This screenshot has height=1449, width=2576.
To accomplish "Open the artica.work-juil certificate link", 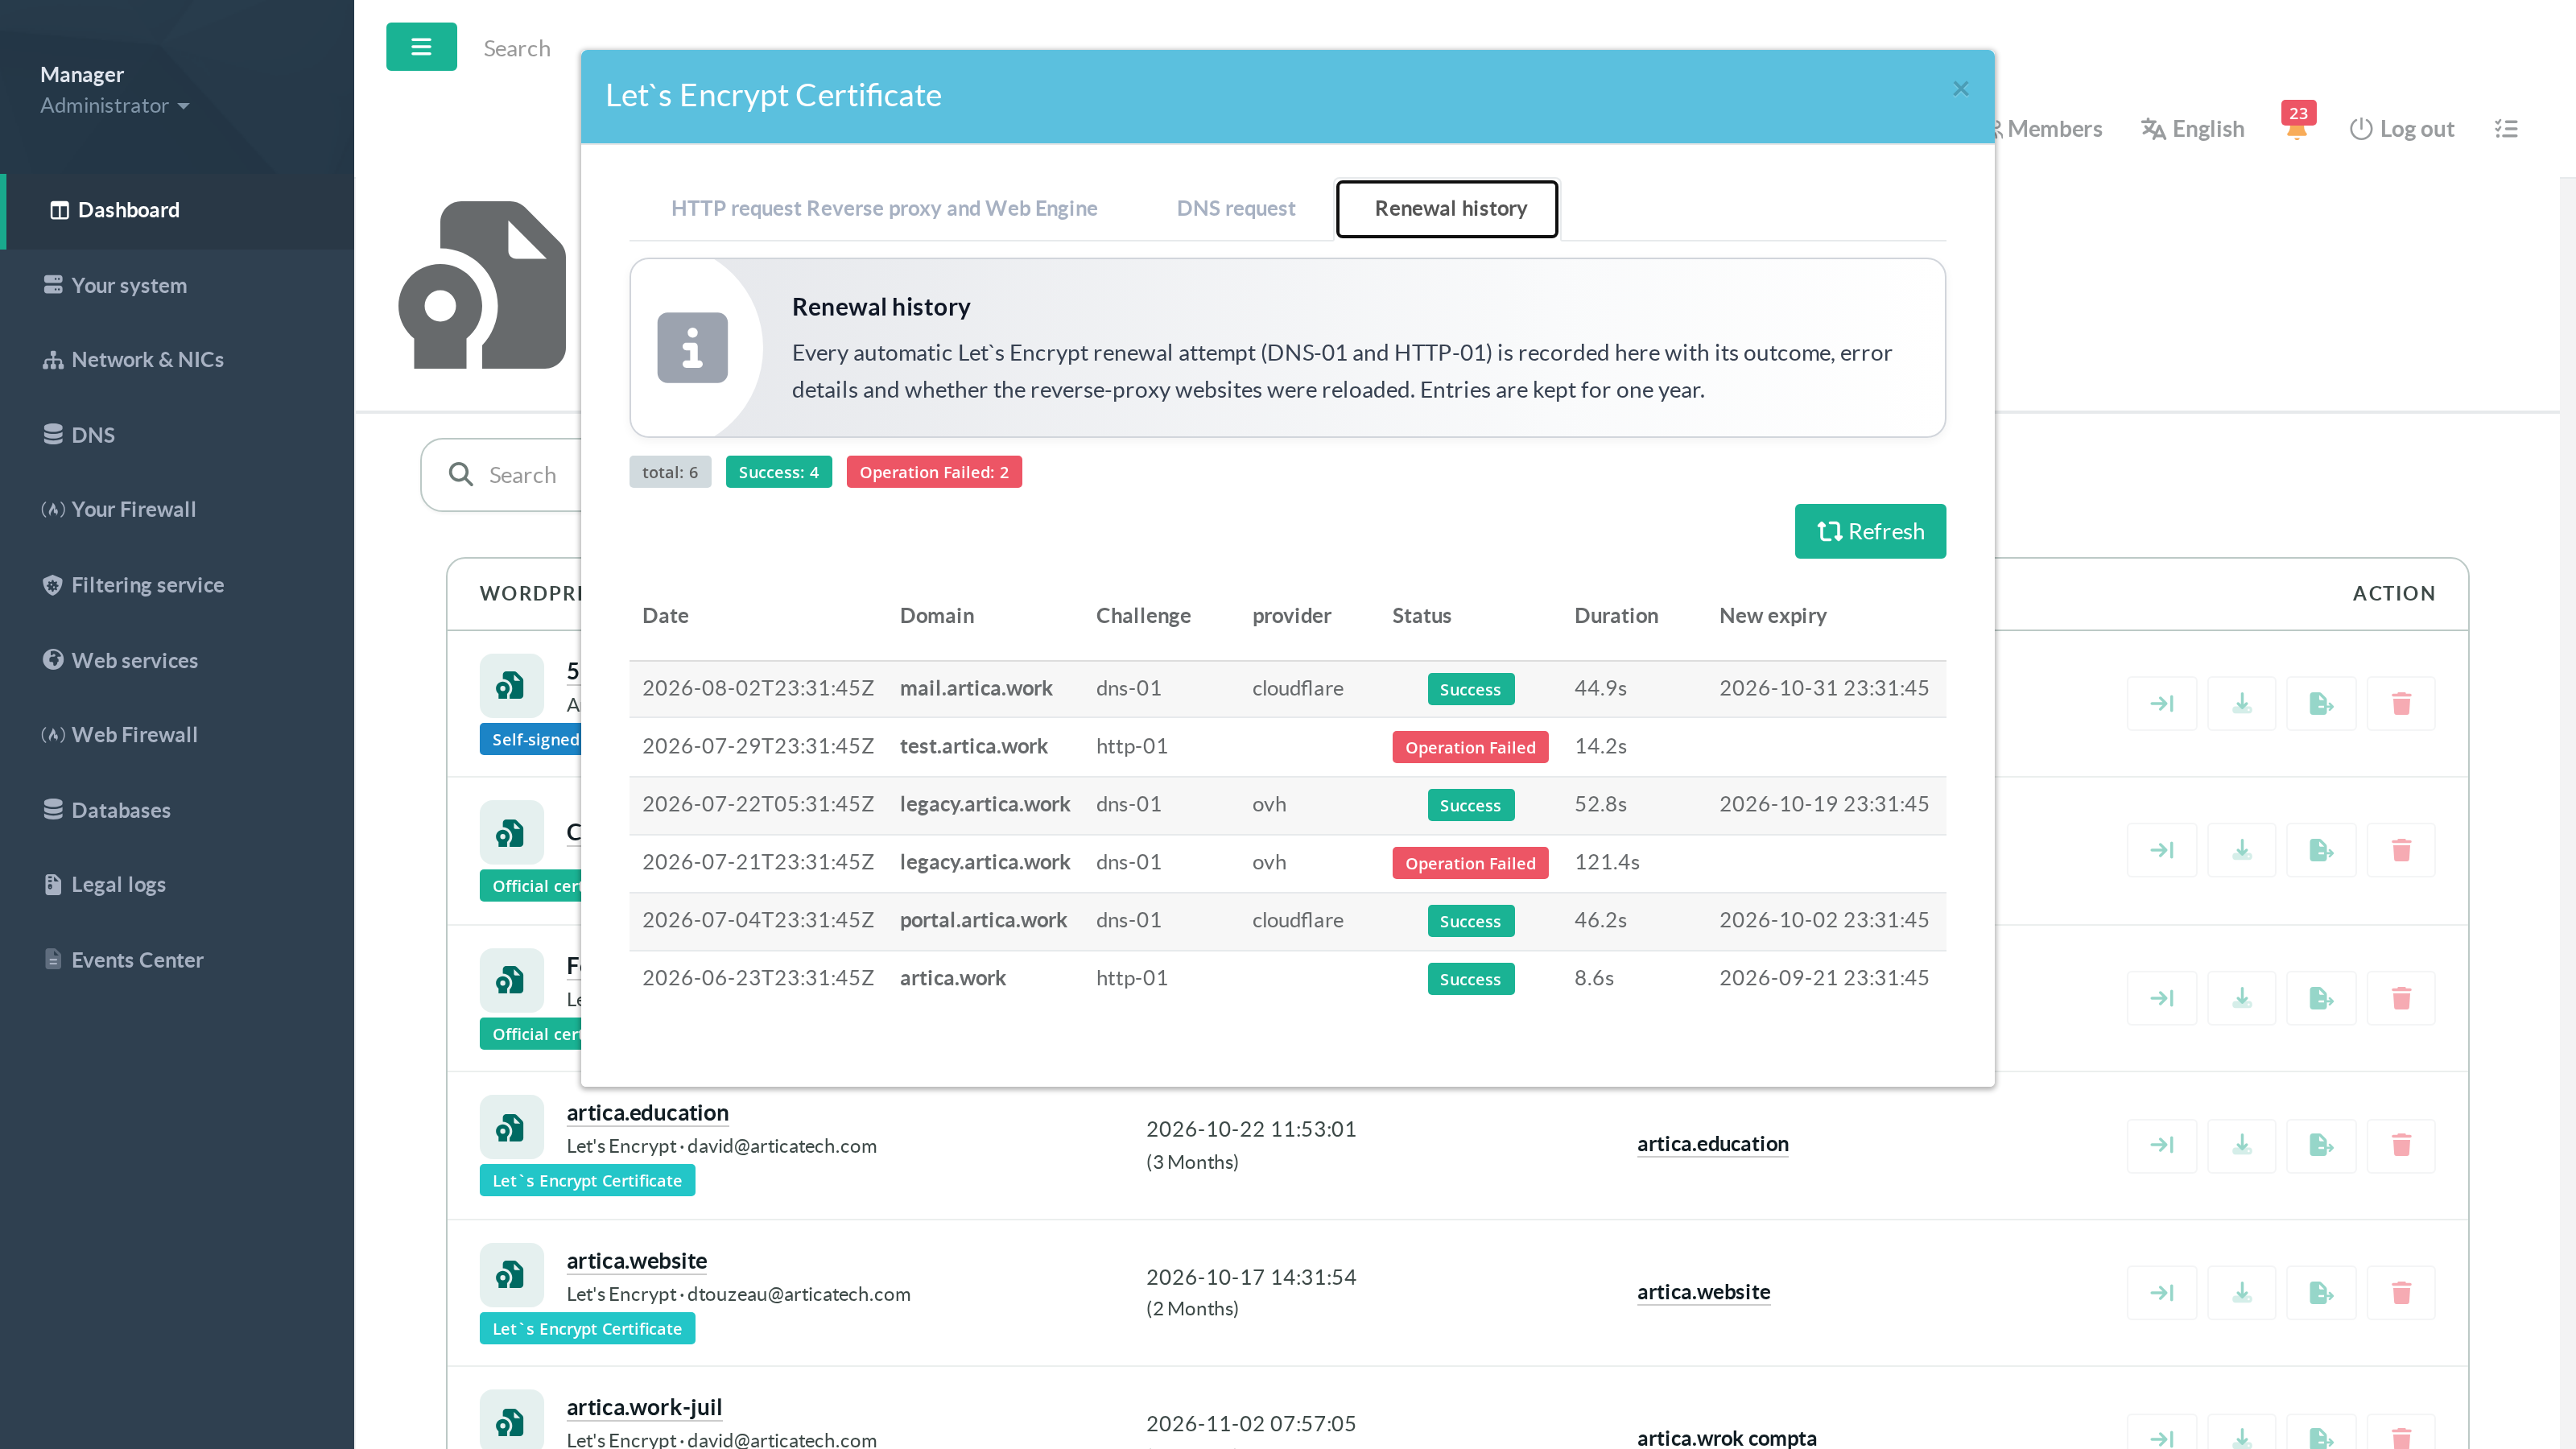I will [644, 1407].
